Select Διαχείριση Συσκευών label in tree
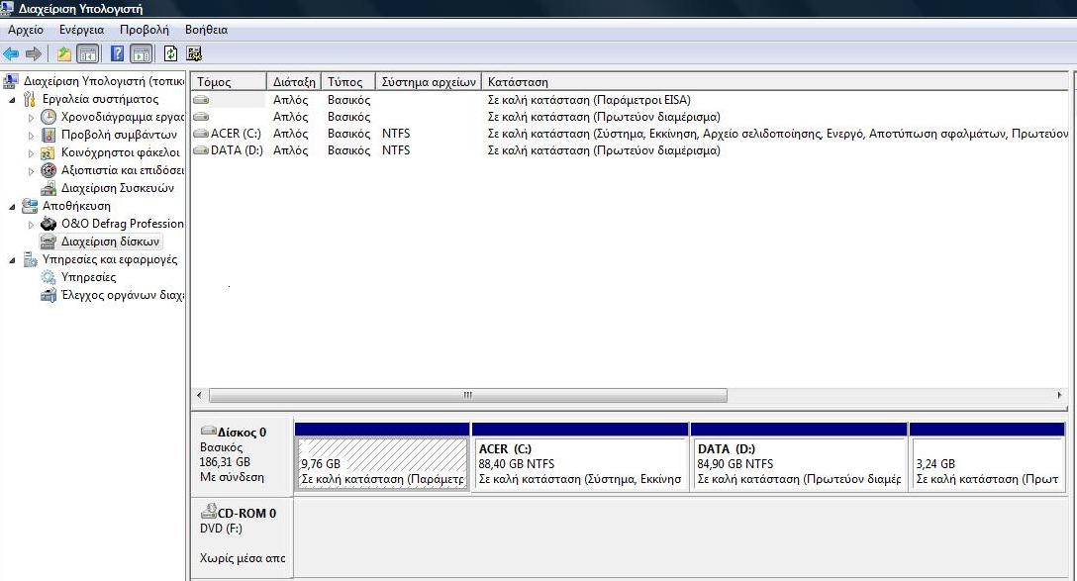 click(x=118, y=188)
